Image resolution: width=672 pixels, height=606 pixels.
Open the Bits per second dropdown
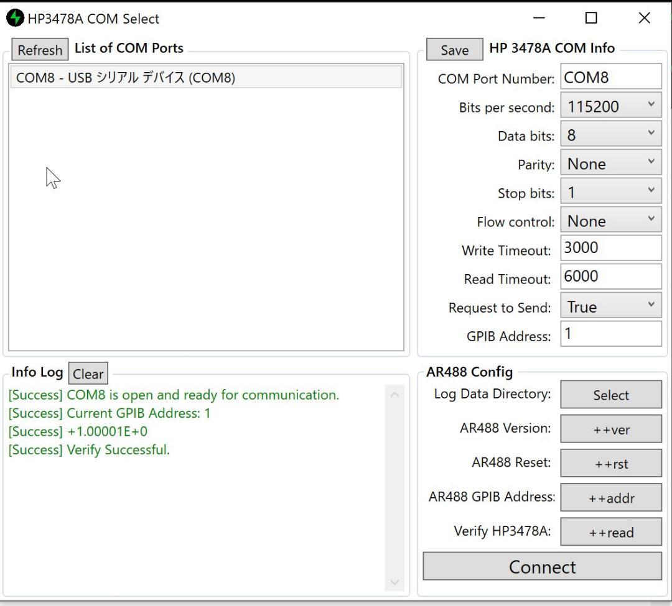point(610,106)
